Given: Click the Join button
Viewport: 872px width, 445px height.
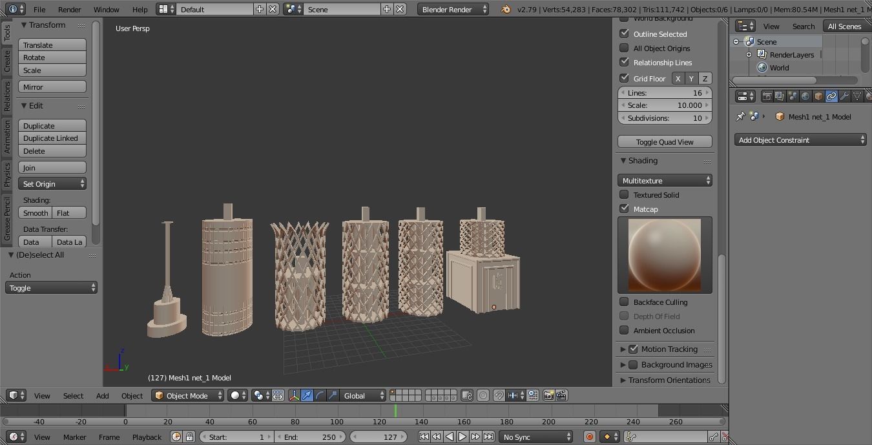Looking at the screenshot, I should coord(52,167).
